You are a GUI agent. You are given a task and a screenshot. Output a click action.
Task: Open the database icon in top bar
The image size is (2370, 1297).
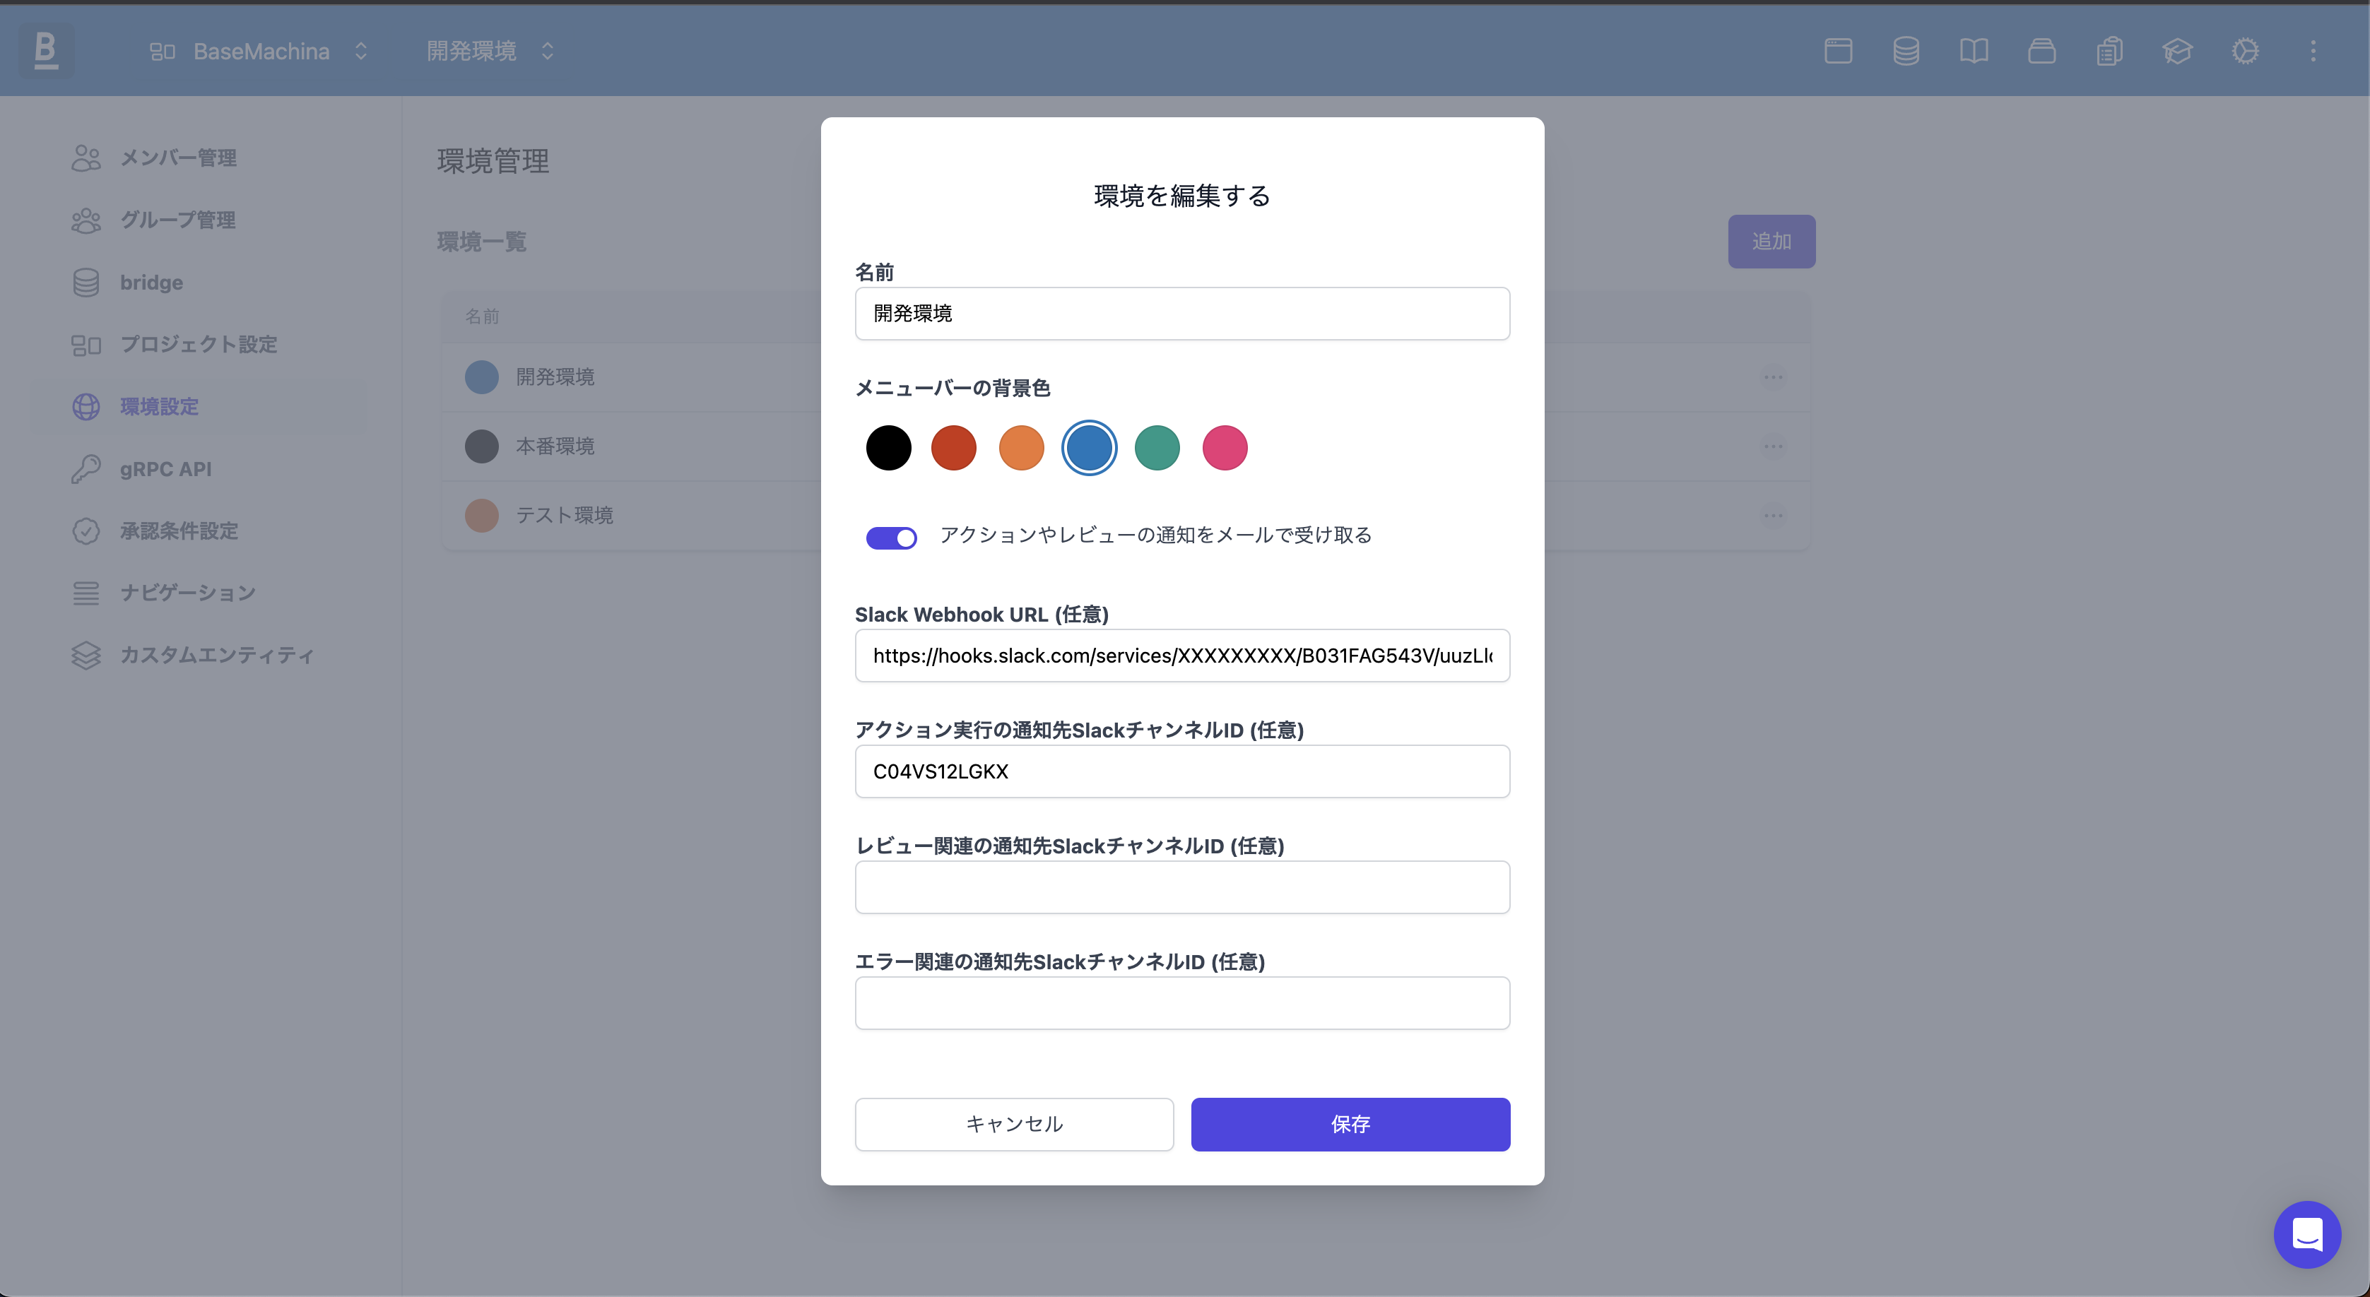[x=1906, y=51]
